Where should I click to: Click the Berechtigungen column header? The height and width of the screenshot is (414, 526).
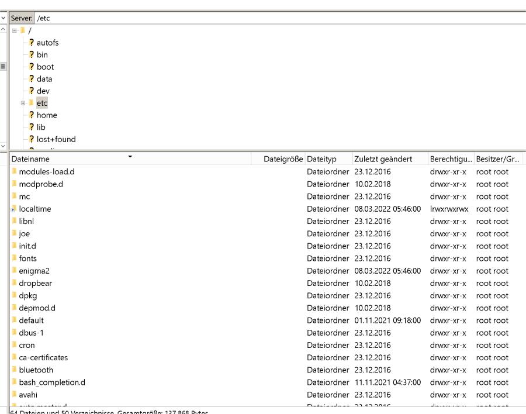(x=450, y=158)
